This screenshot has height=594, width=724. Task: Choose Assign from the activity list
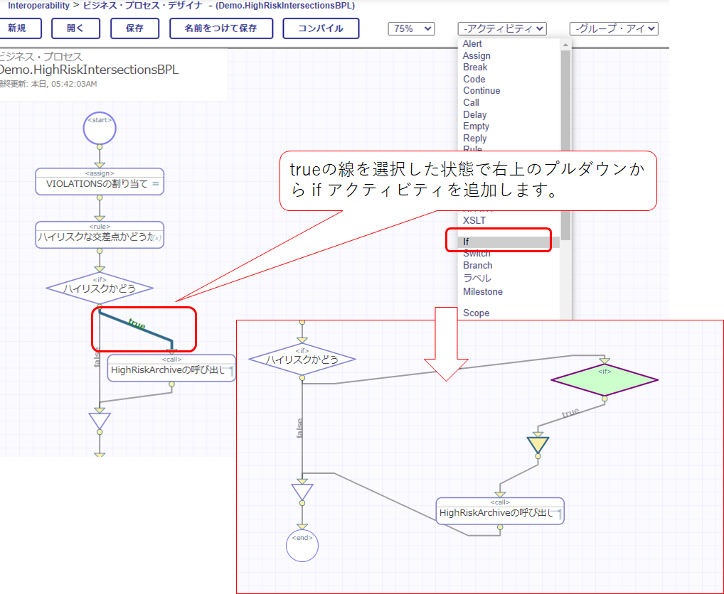click(x=477, y=55)
